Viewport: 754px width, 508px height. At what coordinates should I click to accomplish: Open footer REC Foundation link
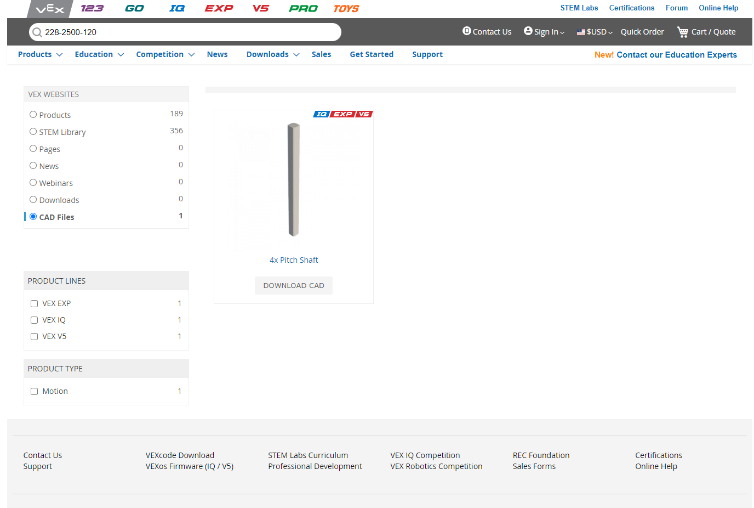pos(541,455)
